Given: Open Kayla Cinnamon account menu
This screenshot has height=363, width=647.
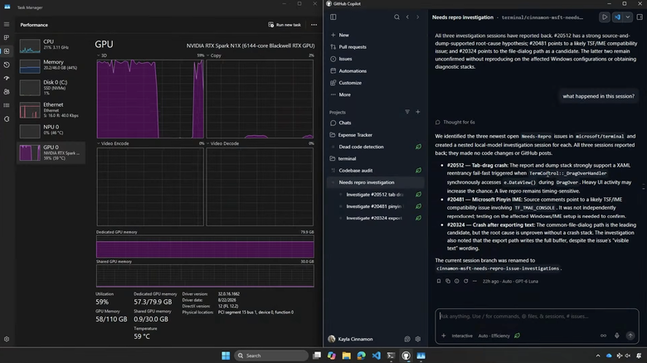Looking at the screenshot, I should (x=350, y=339).
